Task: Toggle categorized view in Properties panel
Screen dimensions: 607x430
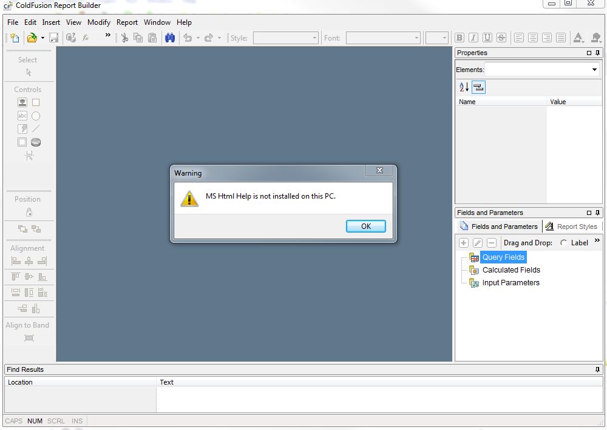Action: [x=478, y=87]
